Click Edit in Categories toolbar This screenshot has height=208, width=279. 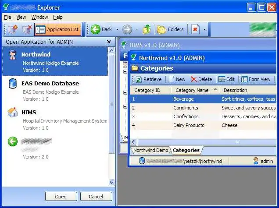click(x=226, y=79)
